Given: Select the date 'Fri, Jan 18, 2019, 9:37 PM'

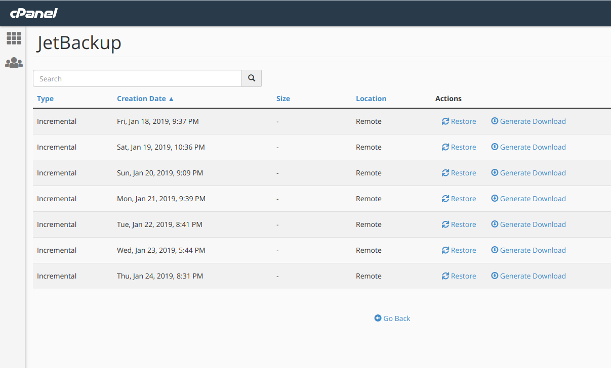Looking at the screenshot, I should point(157,121).
